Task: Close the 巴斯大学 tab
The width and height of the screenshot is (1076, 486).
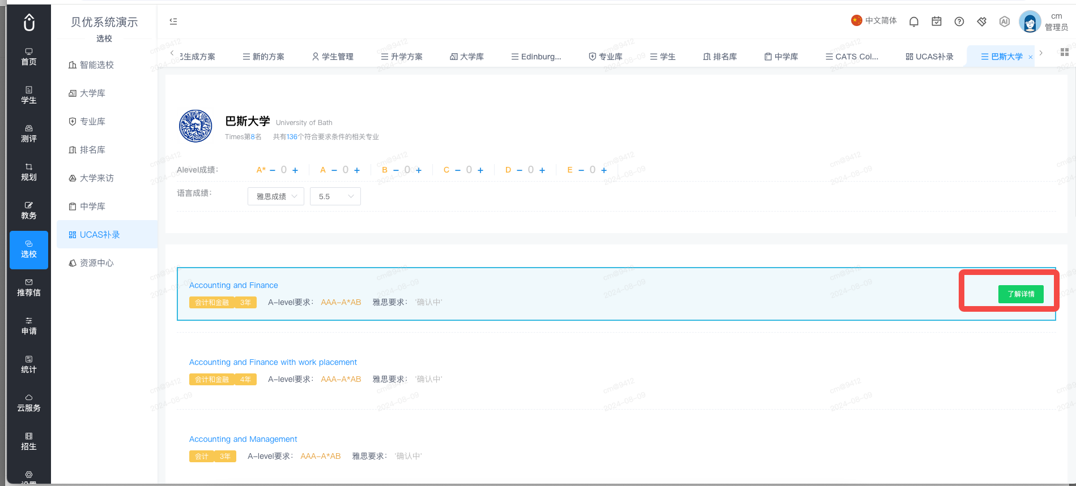Action: [x=1031, y=57]
